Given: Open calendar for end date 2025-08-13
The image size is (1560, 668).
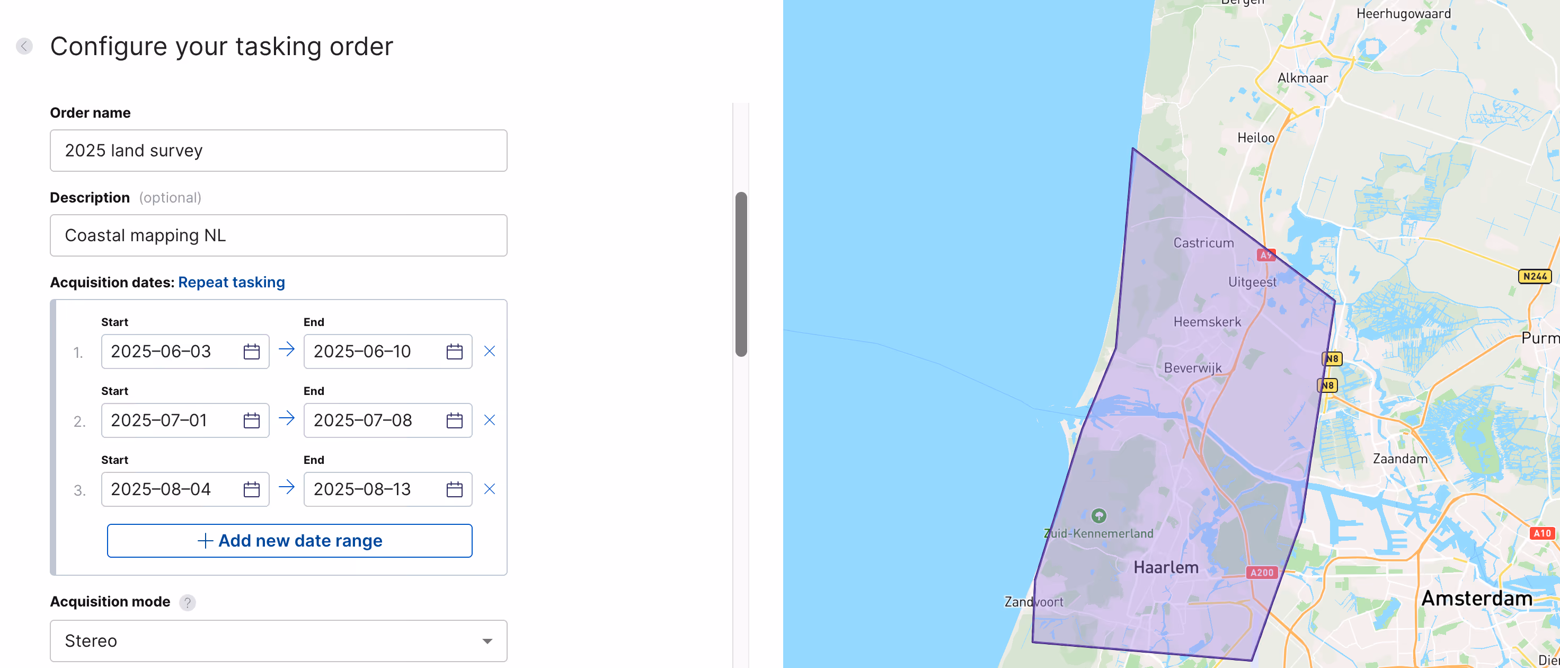Looking at the screenshot, I should 454,489.
